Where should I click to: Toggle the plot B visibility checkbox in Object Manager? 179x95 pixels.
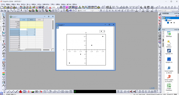click(168, 23)
